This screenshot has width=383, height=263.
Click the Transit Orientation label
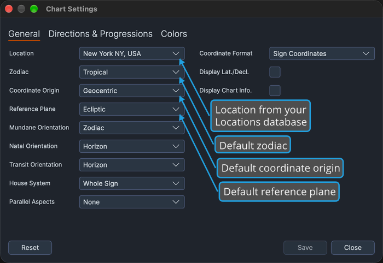[36, 165]
